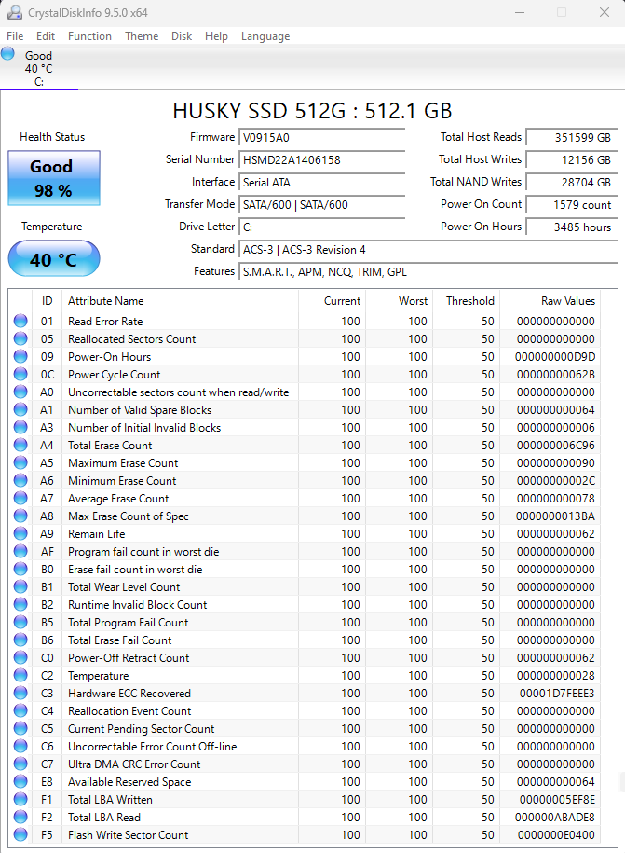Click the Power On Count value 1579 count
Screen dimensions: 625x853
[572, 204]
